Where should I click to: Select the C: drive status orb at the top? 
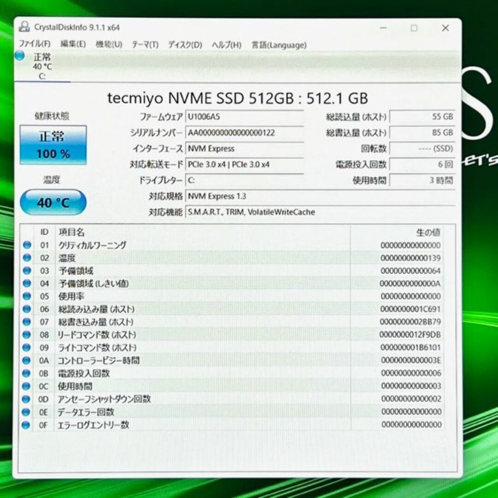[x=20, y=56]
